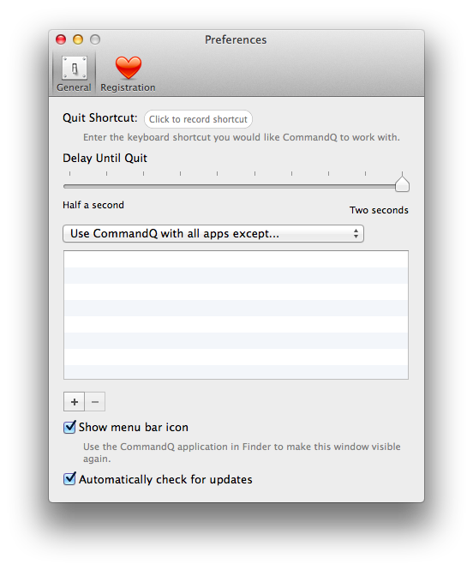Screen dimensions: 473x570
Task: Close the Preferences window with red button
Action: (x=61, y=39)
